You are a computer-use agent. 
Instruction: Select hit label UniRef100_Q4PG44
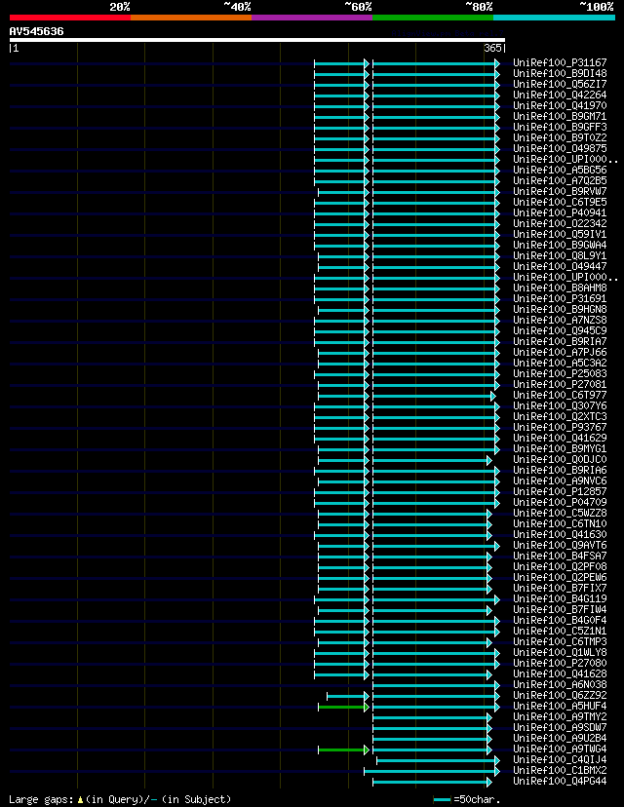pyautogui.click(x=560, y=782)
